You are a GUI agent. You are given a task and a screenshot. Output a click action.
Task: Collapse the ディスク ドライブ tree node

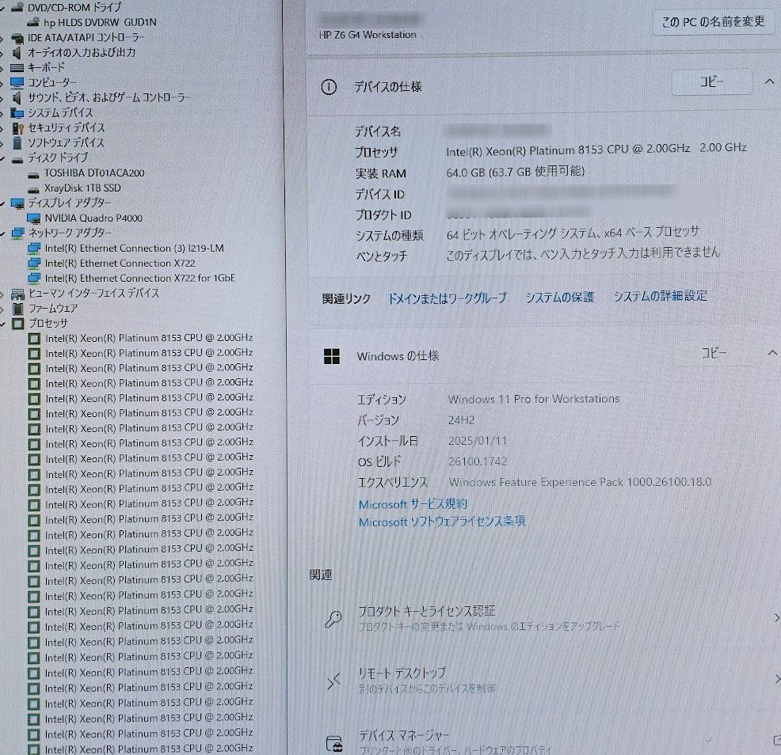pos(3,159)
